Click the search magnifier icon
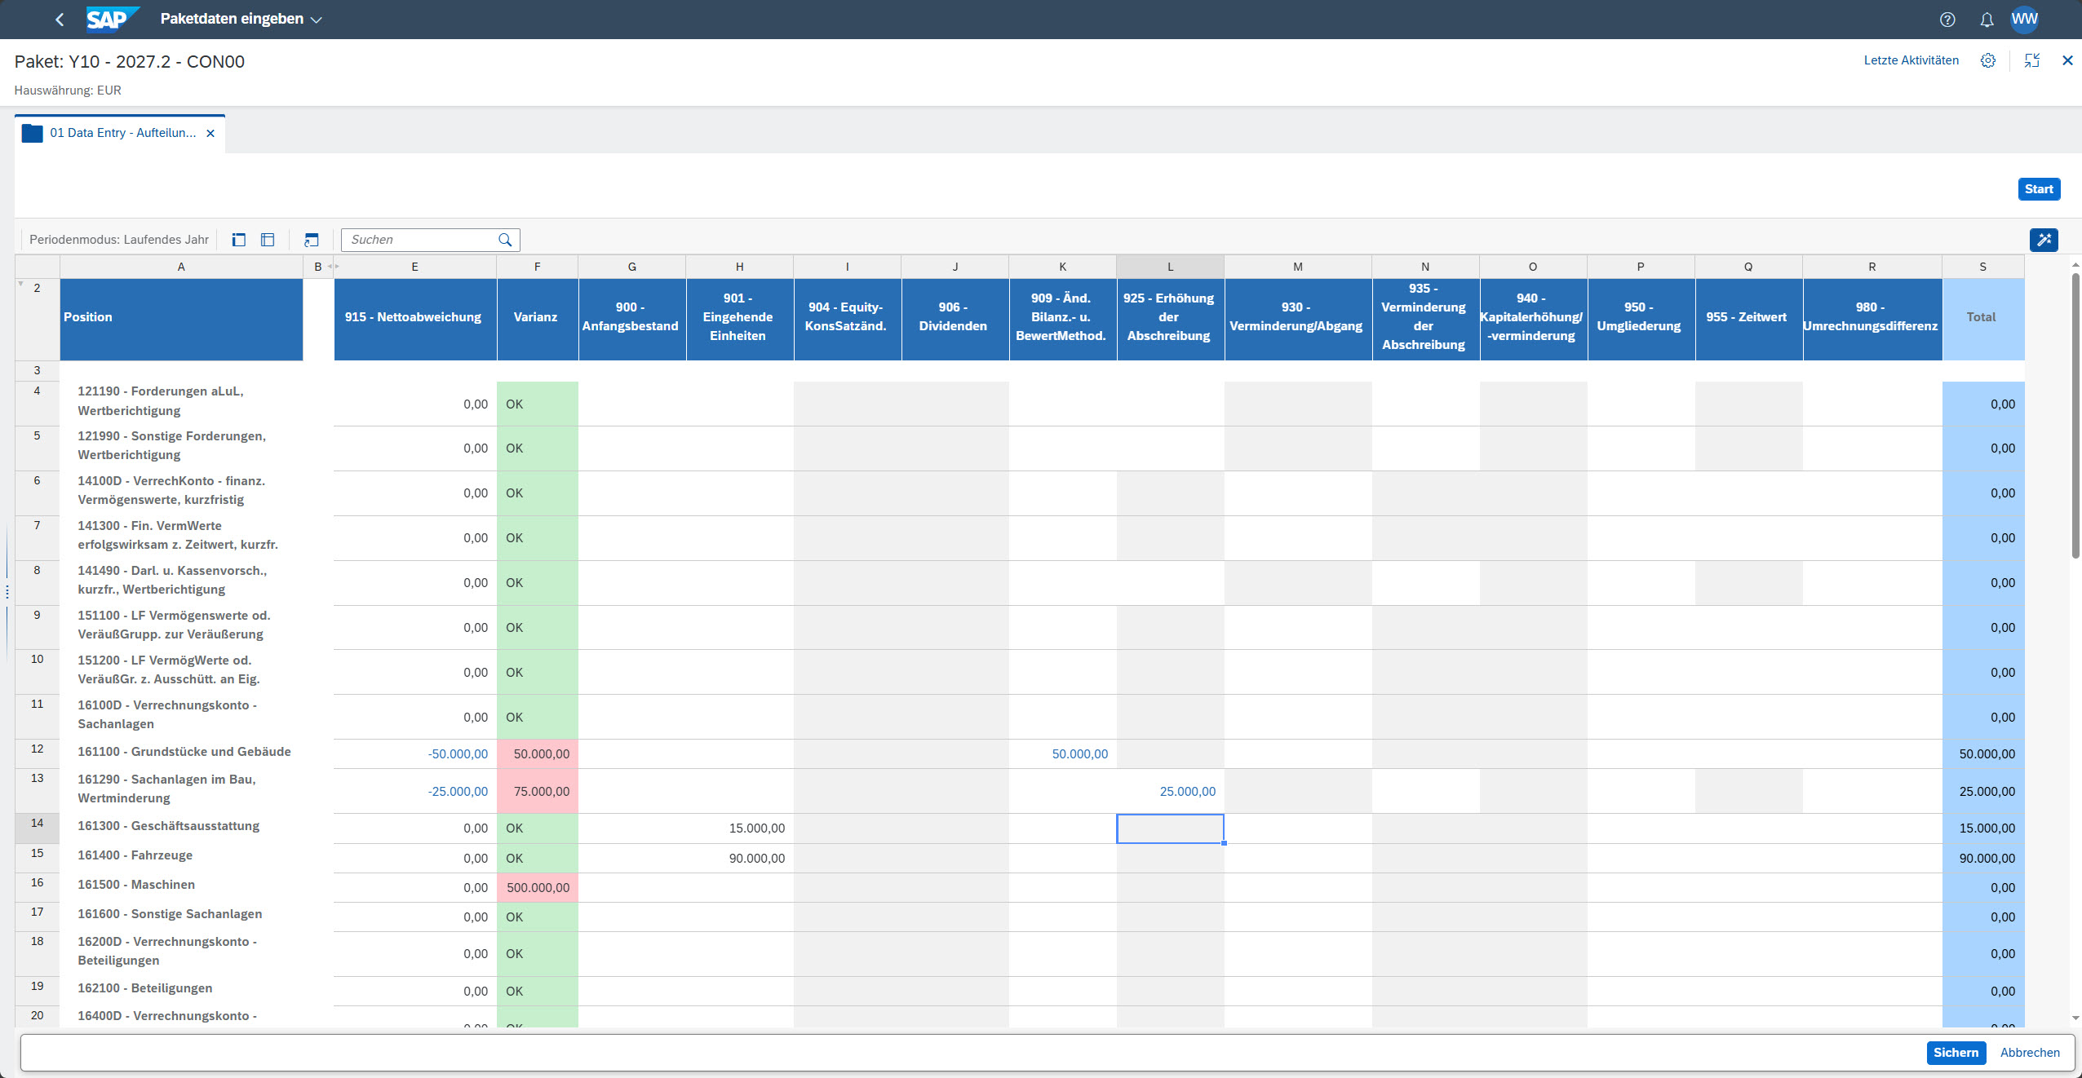The image size is (2082, 1078). [505, 240]
